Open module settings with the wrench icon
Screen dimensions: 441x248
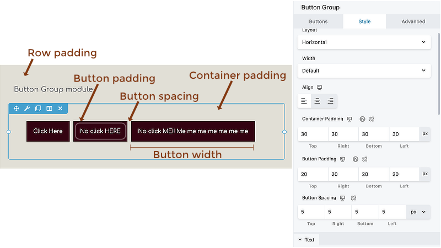point(27,109)
